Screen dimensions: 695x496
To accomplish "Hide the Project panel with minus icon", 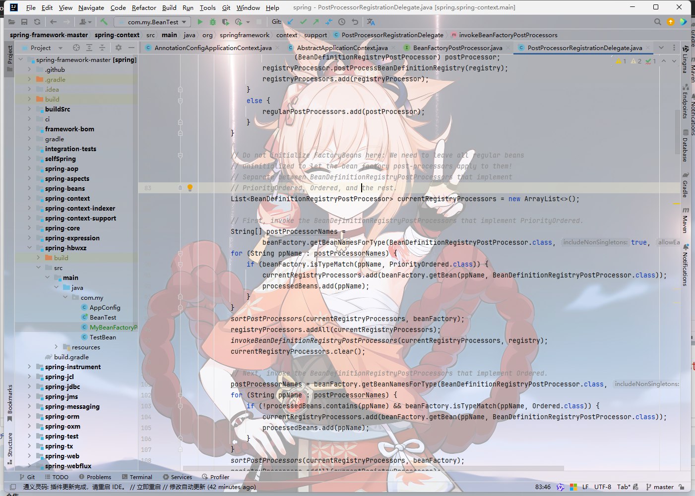I will pos(131,48).
